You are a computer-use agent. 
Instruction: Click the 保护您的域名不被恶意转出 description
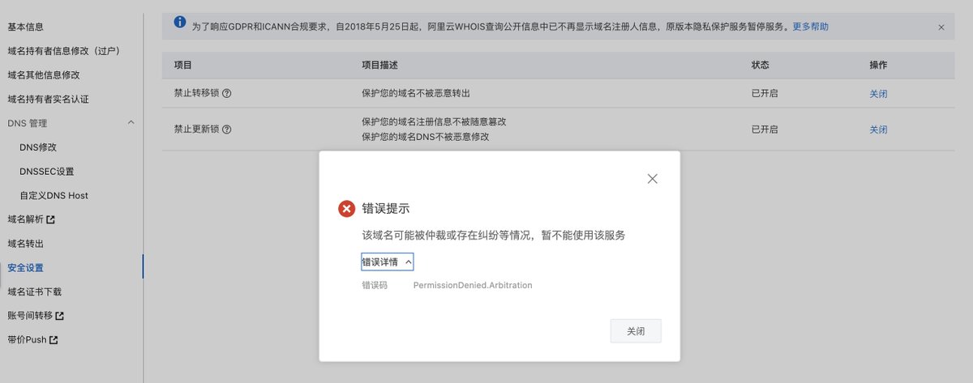point(417,94)
